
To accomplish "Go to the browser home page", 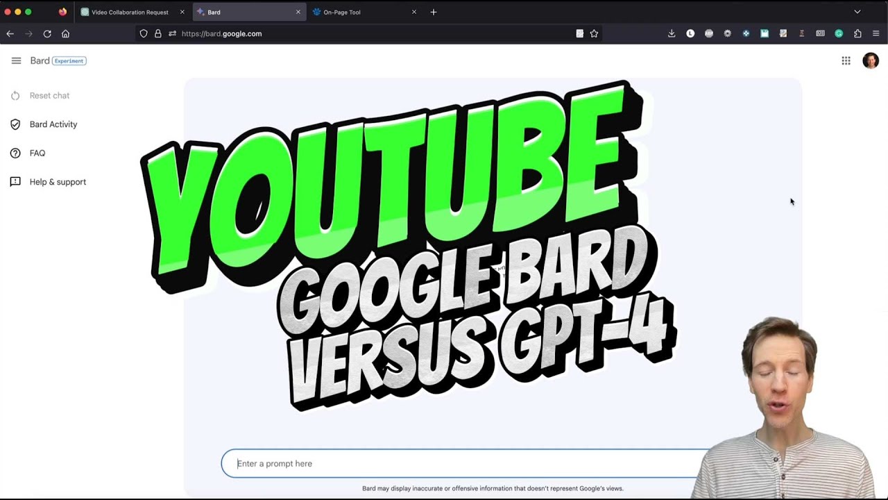I will coord(65,33).
